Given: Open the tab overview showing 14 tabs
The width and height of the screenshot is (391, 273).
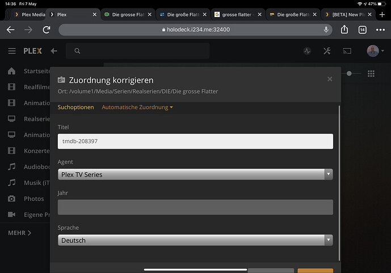Looking at the screenshot, I should coord(362,30).
